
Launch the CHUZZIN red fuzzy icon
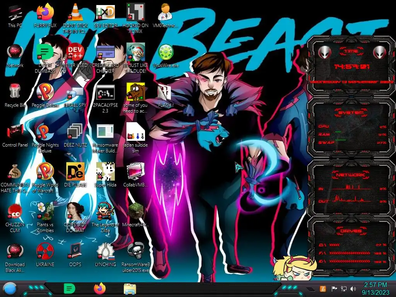click(x=15, y=218)
